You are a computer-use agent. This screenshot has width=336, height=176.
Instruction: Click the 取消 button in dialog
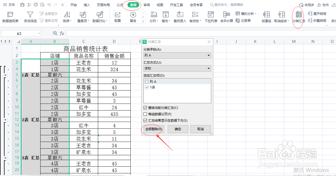click(x=201, y=129)
